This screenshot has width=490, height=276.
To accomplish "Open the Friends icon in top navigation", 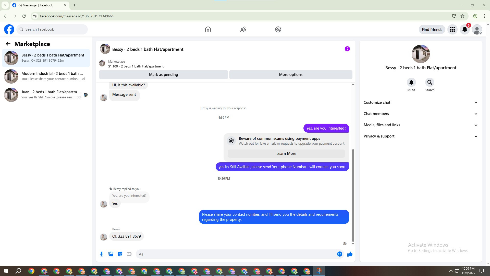I will [243, 29].
